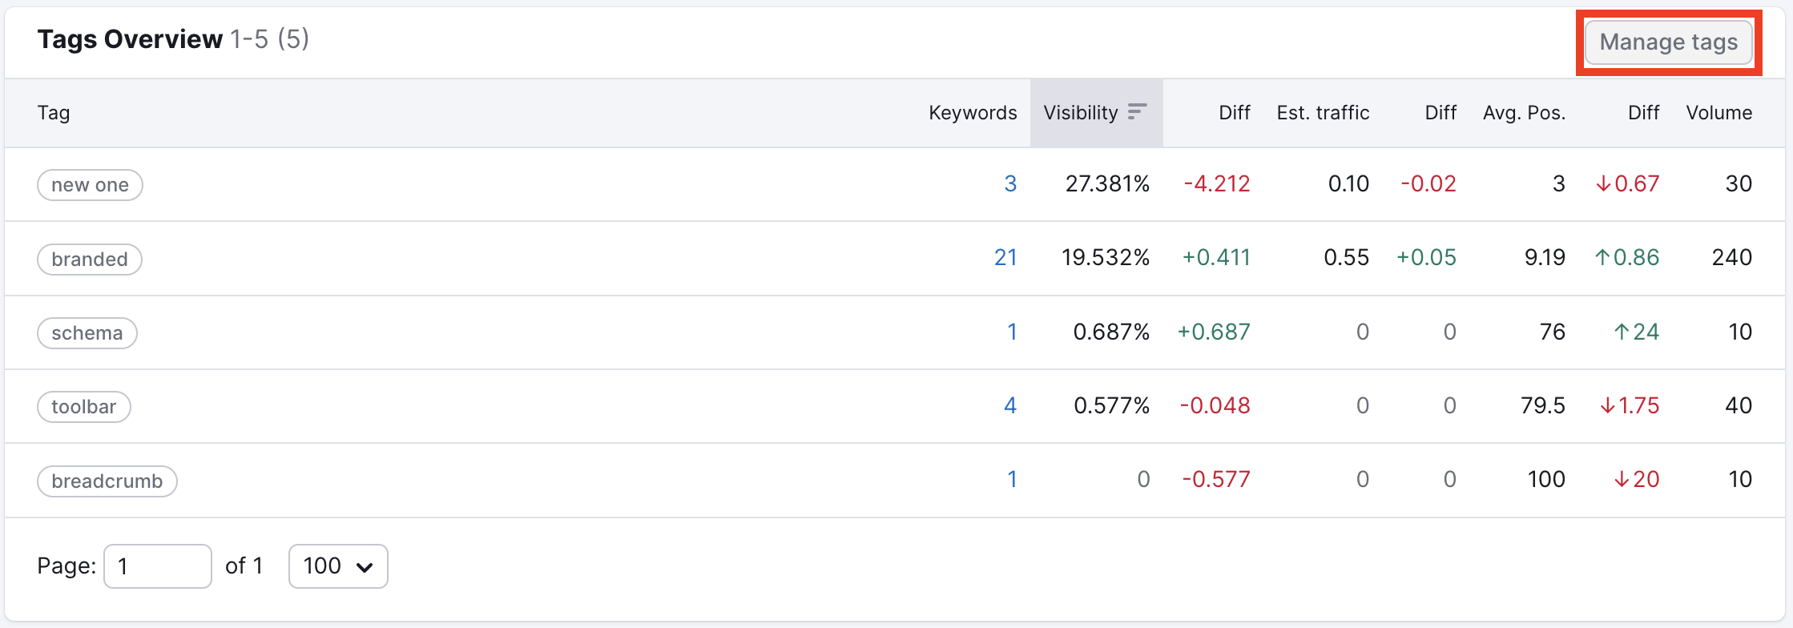Sort by the Avg. Pos. column header
This screenshot has width=1793, height=628.
point(1524,113)
